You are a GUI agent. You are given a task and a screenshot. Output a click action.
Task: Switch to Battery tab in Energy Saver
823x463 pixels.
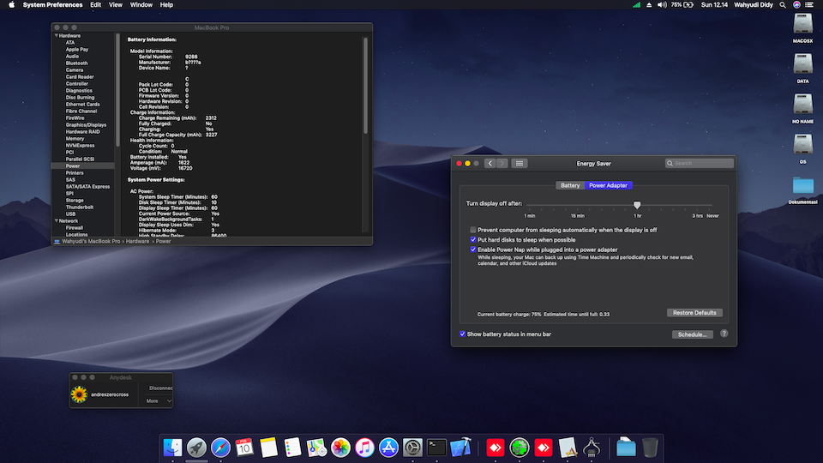(x=570, y=185)
